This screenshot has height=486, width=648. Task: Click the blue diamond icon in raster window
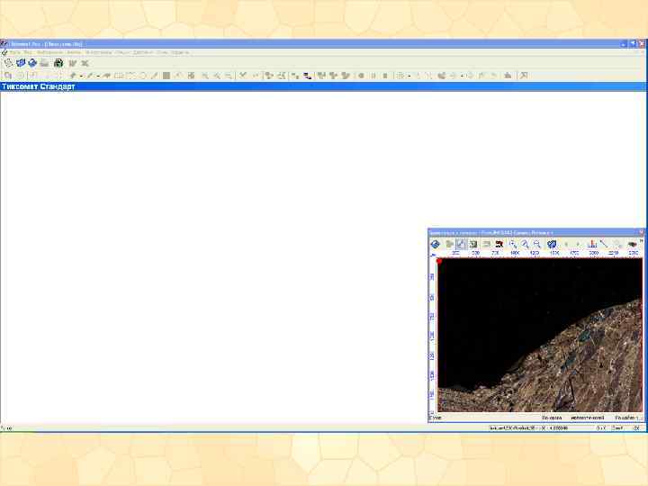tap(435, 244)
